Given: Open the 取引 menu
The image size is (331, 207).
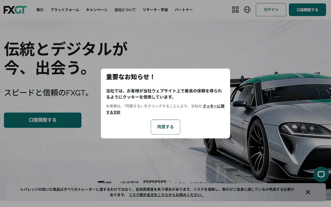Looking at the screenshot, I should tap(40, 10).
